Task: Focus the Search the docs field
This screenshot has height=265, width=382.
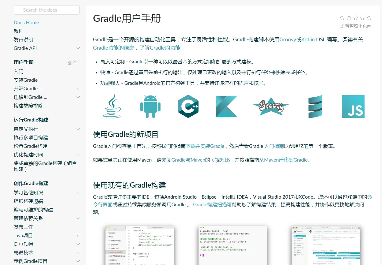Action: (47, 10)
